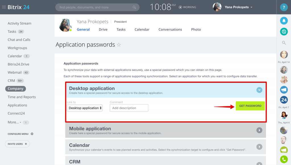Open Workgroups in the sidebar

[x=17, y=48]
